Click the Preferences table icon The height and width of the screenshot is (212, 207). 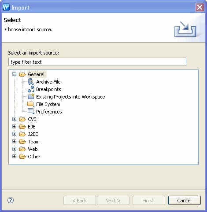click(31, 111)
